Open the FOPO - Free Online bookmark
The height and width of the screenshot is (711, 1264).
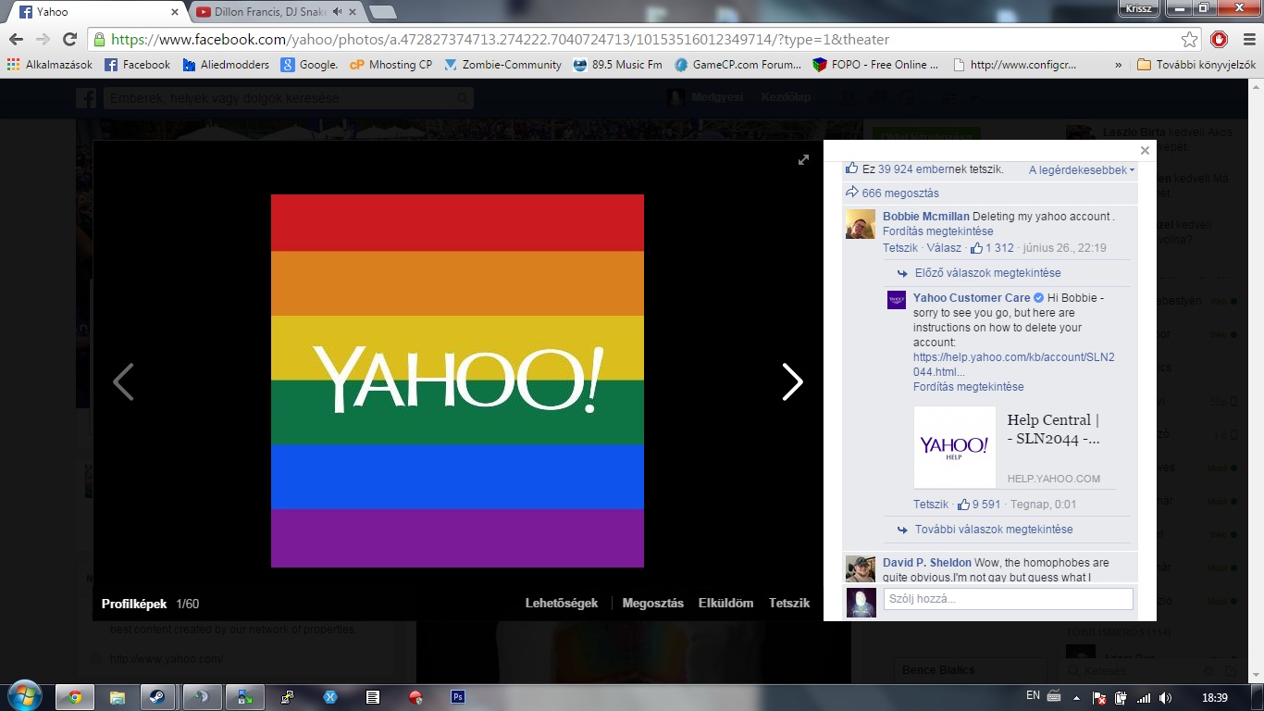coord(875,65)
